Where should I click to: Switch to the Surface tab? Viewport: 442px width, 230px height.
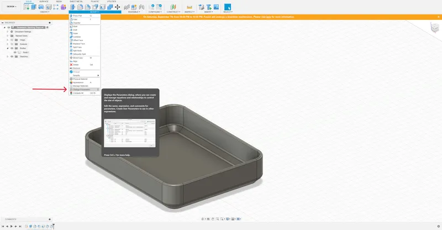[44, 2]
